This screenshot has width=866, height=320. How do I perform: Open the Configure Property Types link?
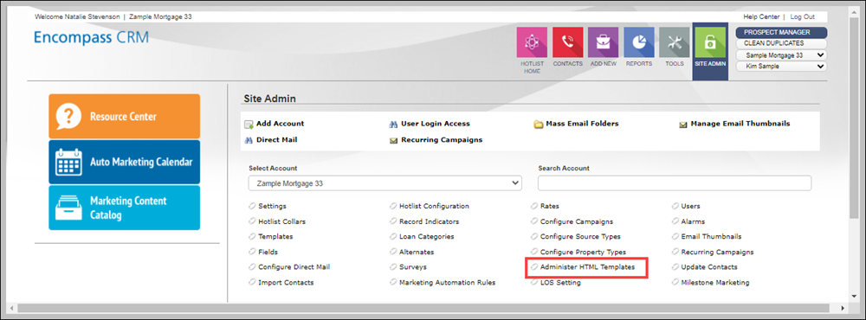(583, 253)
